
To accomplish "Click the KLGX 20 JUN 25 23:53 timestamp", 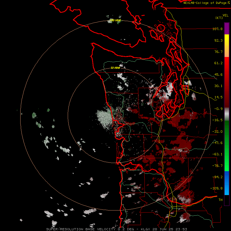I will (x=164, y=229).
